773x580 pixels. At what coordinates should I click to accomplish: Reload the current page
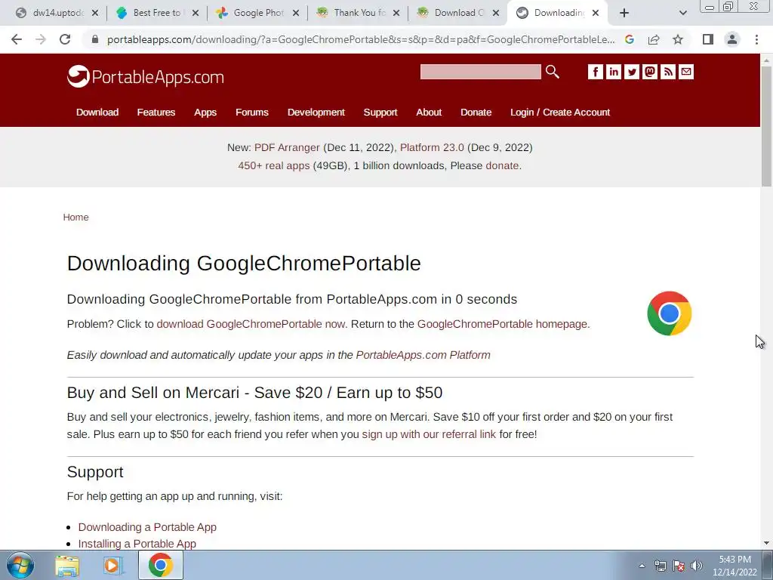65,39
